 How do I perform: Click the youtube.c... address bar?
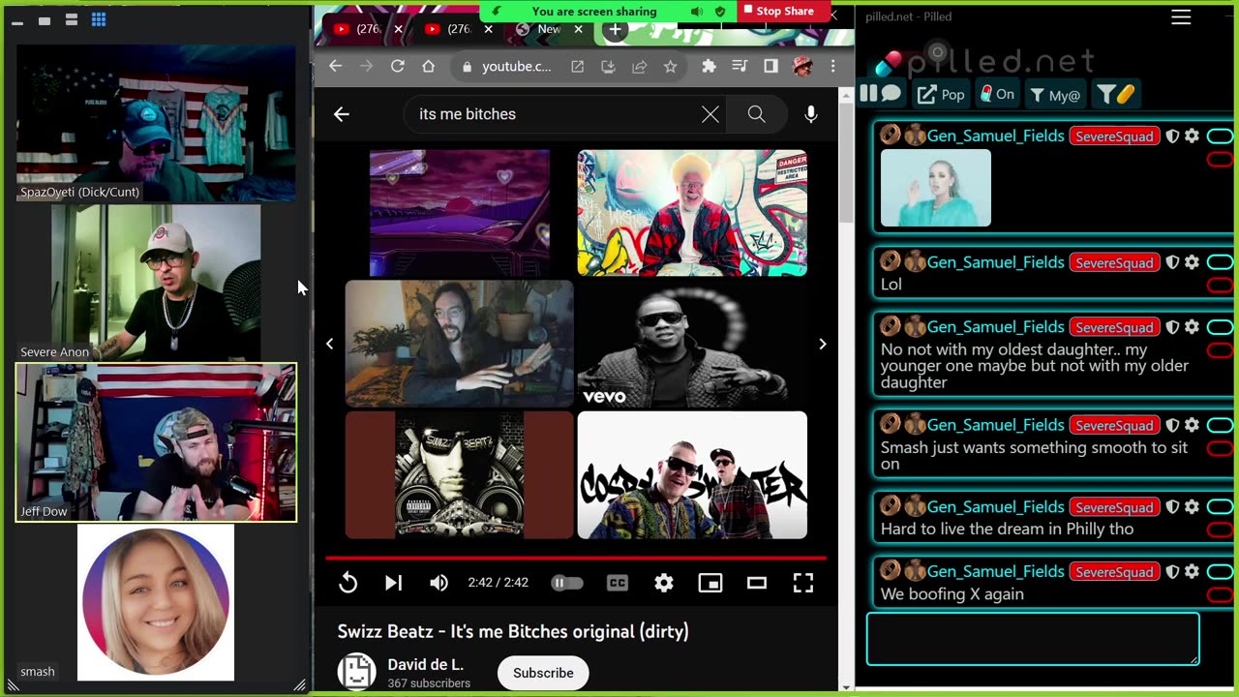point(516,67)
